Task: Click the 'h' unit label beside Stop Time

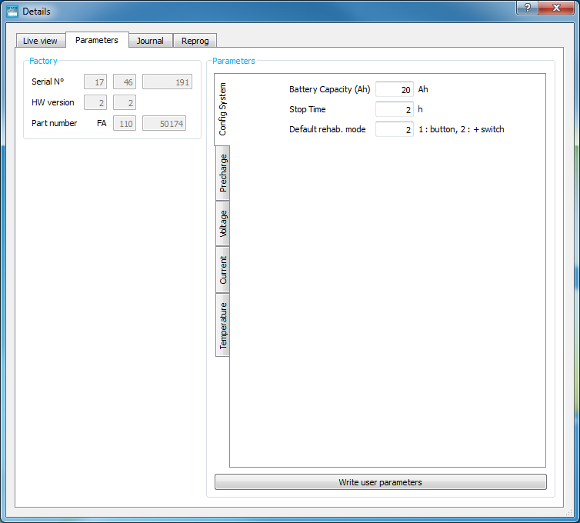Action: [x=420, y=109]
